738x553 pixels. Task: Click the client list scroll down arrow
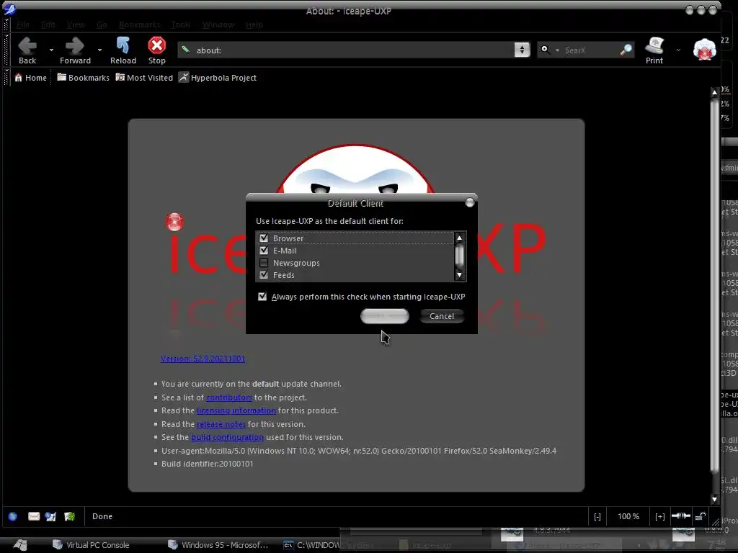pos(459,275)
